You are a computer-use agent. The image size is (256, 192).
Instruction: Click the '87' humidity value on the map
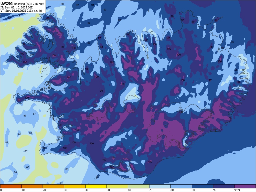coord(34,114)
